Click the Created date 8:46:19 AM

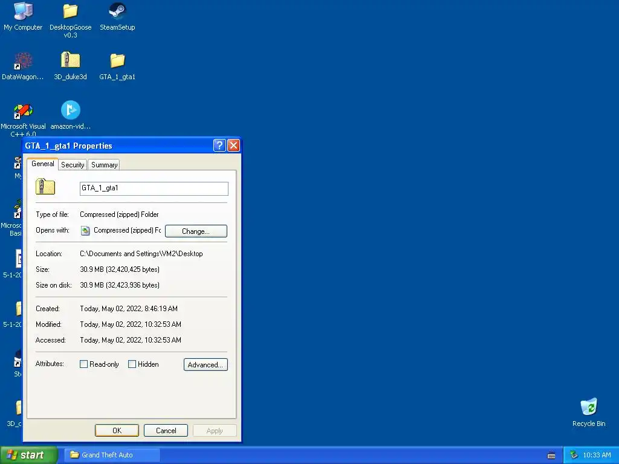(x=129, y=309)
